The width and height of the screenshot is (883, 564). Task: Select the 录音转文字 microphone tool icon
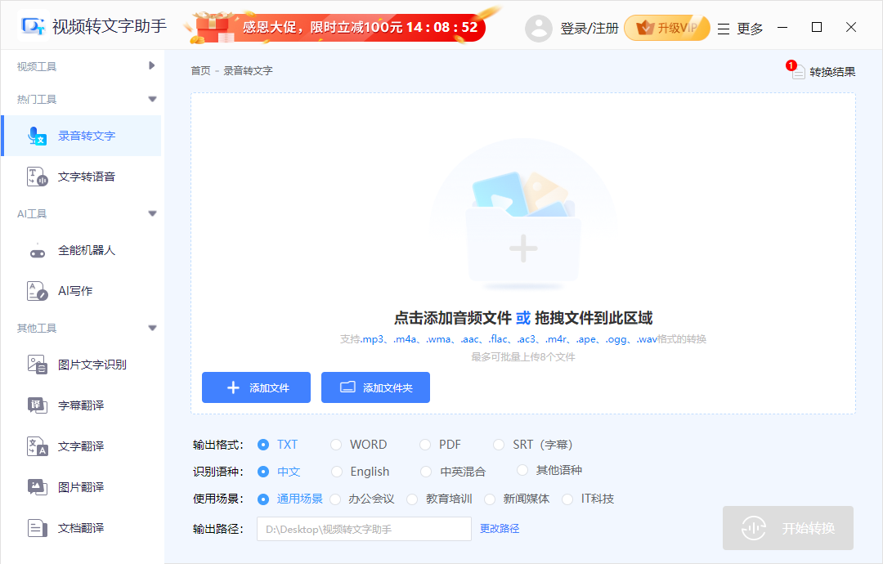(x=37, y=136)
